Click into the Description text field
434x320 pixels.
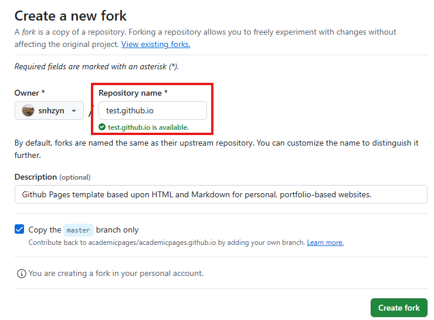click(x=221, y=194)
